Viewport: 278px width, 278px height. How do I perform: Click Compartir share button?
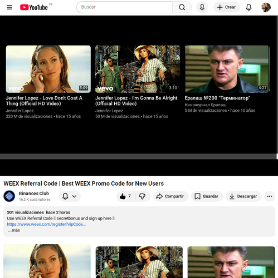(x=170, y=196)
